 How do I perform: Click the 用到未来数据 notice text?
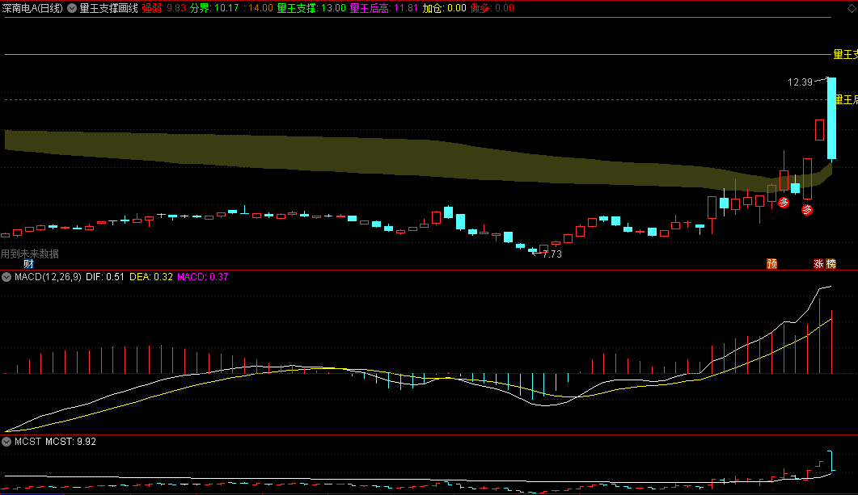(x=30, y=254)
